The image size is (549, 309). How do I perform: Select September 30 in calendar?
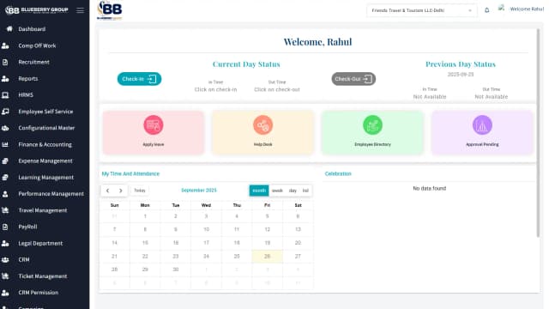(x=175, y=270)
